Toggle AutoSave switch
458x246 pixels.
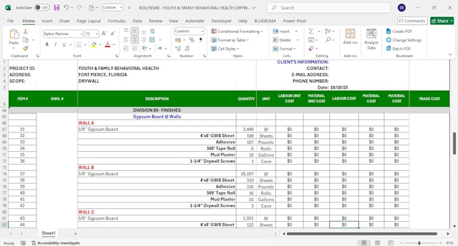pyautogui.click(x=42, y=7)
